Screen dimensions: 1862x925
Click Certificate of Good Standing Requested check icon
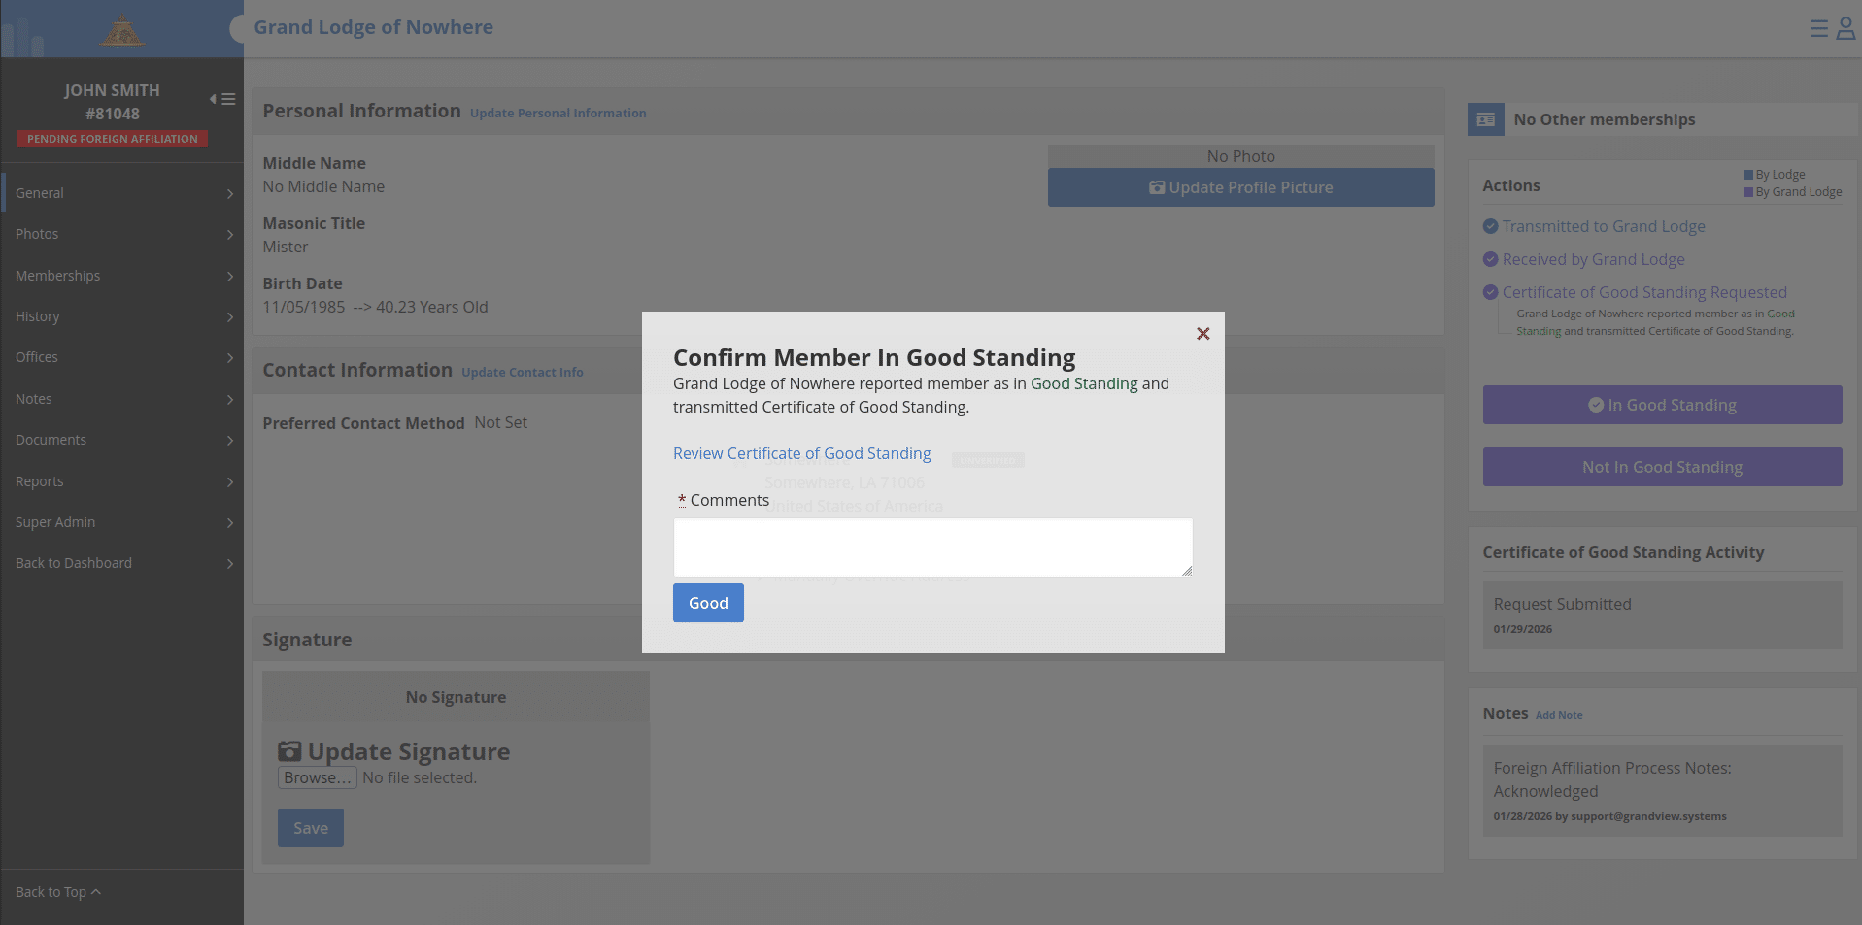(1490, 292)
